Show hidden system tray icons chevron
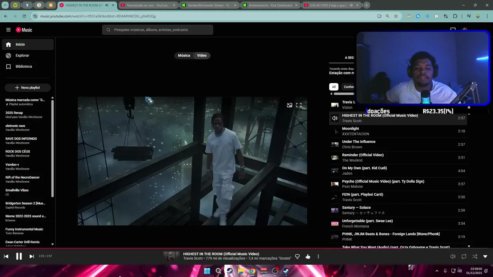This screenshot has width=493, height=277. click(x=437, y=271)
